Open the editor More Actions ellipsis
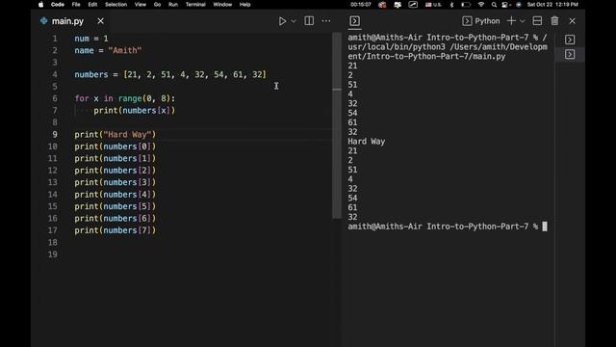 click(326, 21)
